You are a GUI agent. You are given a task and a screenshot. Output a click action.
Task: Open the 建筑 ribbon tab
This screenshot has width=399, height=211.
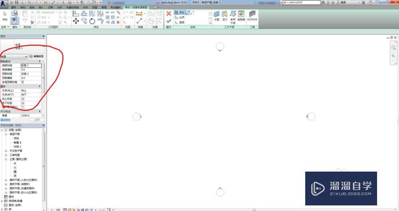click(14, 8)
